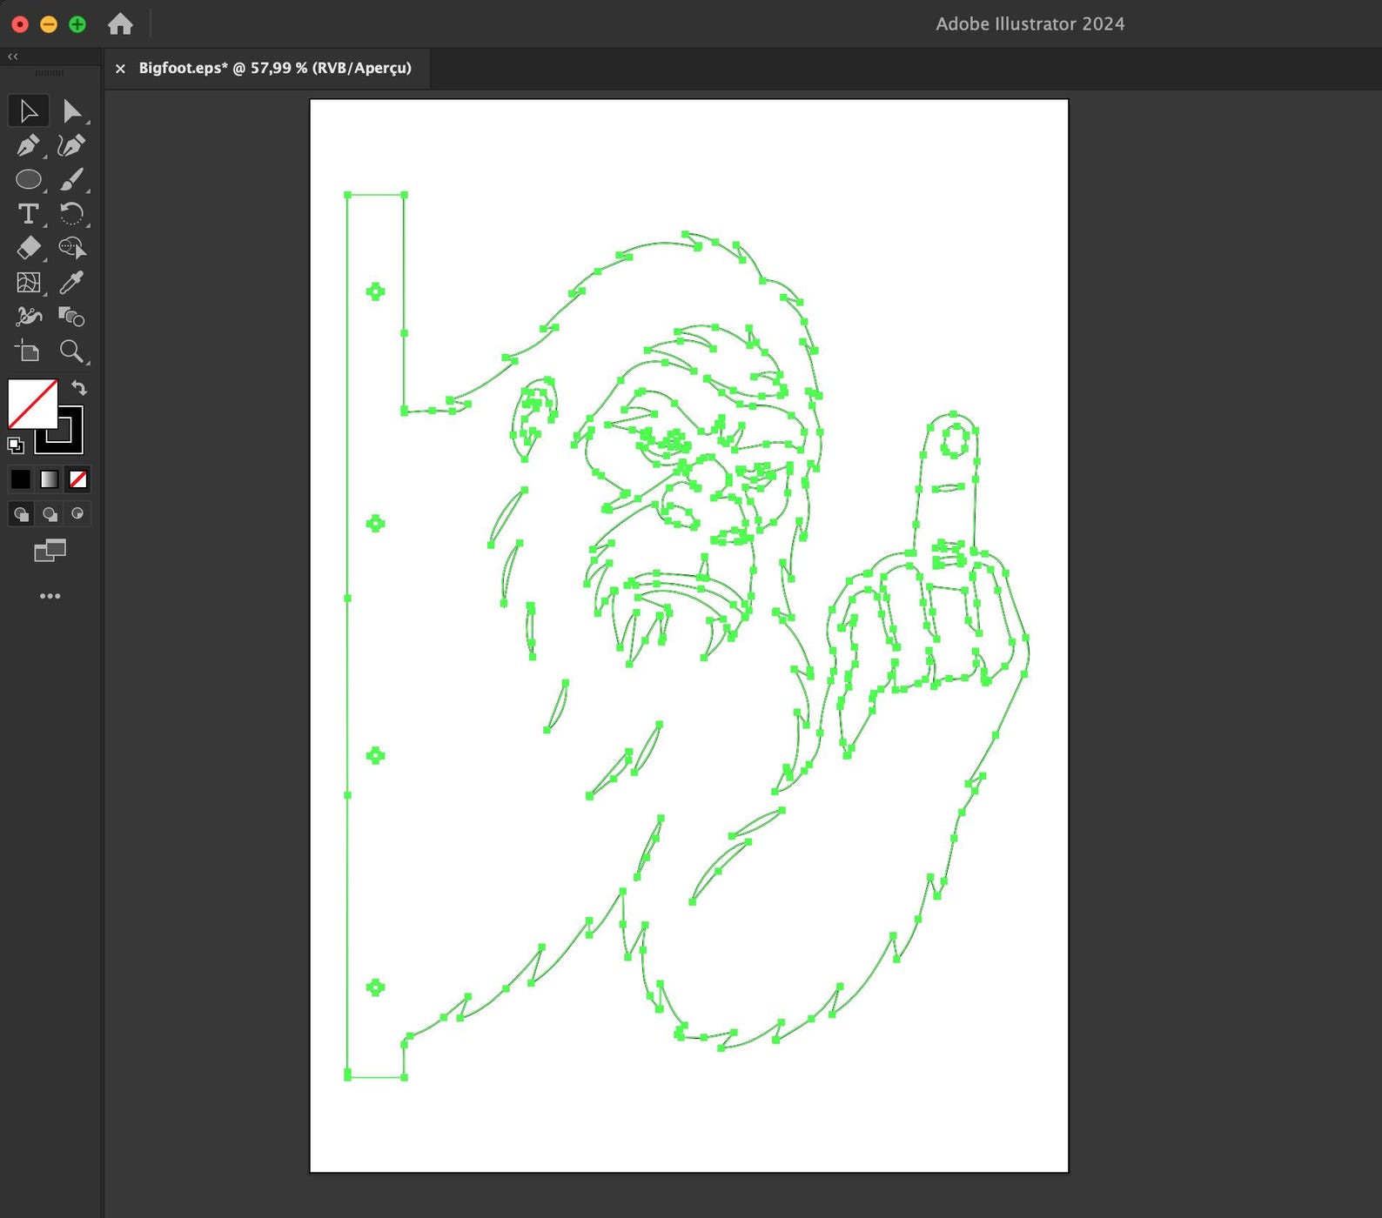Collapse the toolbar with double chevron
Image resolution: width=1382 pixels, height=1218 pixels.
tap(13, 57)
